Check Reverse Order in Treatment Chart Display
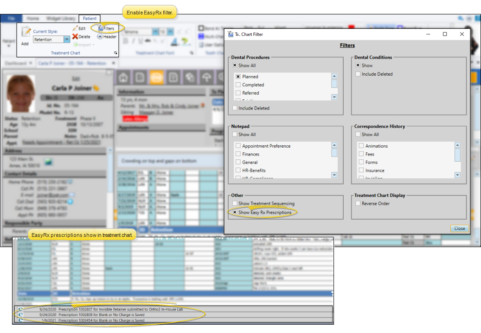 point(358,203)
